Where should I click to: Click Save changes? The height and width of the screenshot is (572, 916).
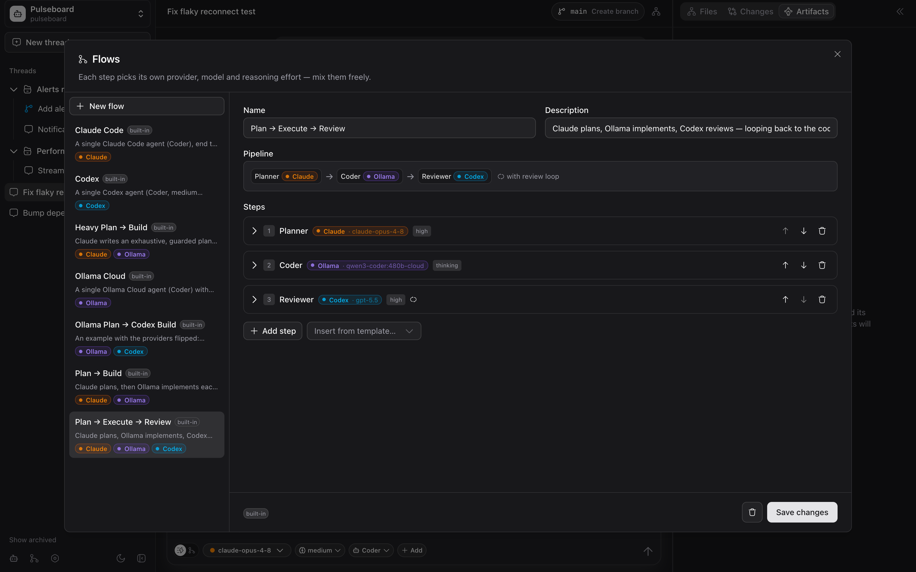click(x=802, y=512)
